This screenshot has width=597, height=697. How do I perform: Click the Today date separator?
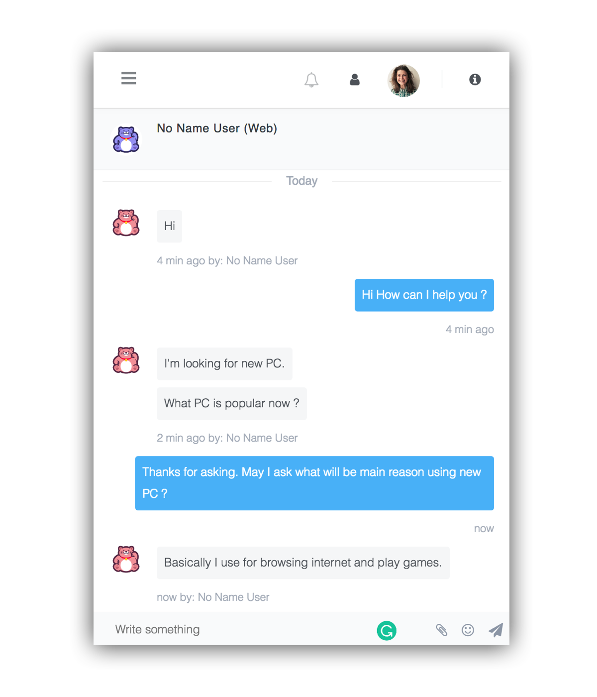tap(301, 181)
